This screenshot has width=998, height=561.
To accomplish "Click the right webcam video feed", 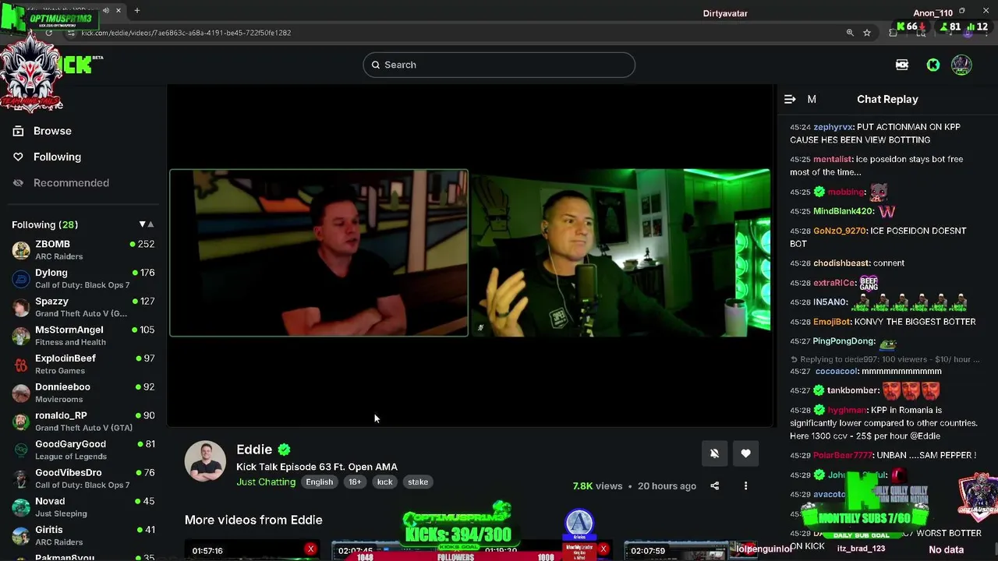I will (x=621, y=253).
